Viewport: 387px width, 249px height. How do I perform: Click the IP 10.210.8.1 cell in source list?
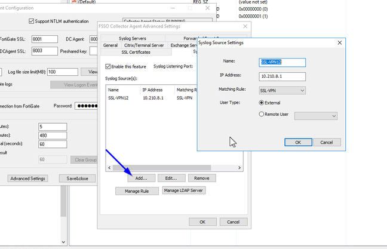[x=153, y=98]
